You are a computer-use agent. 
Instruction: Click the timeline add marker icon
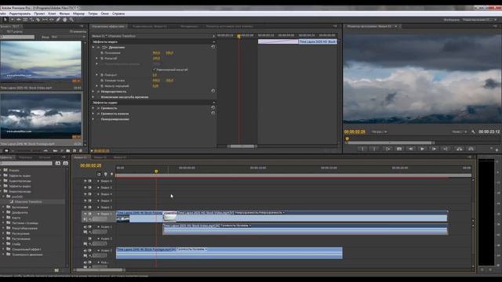coord(106,174)
